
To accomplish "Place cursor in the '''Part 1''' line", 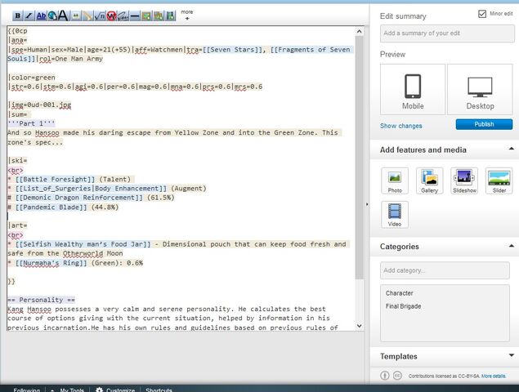I will [x=31, y=123].
